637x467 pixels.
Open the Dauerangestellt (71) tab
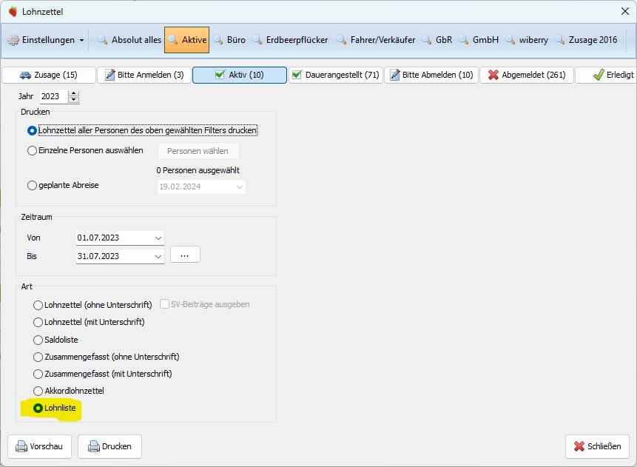(336, 75)
